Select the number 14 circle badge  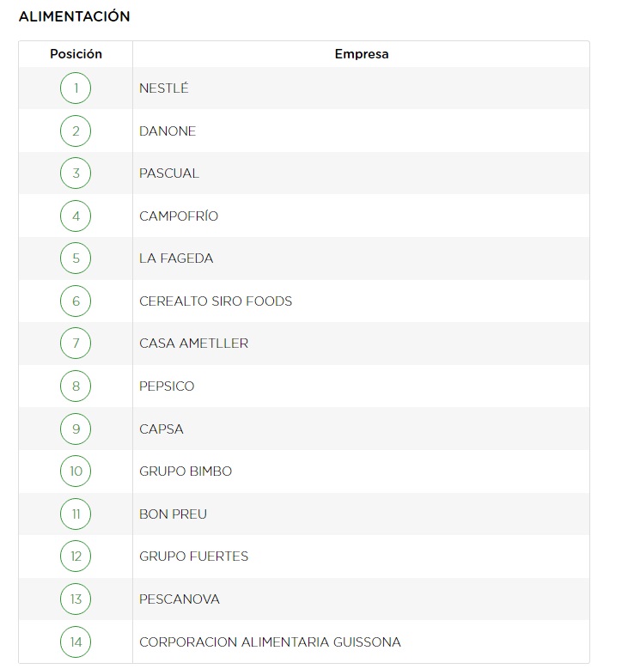point(76,642)
